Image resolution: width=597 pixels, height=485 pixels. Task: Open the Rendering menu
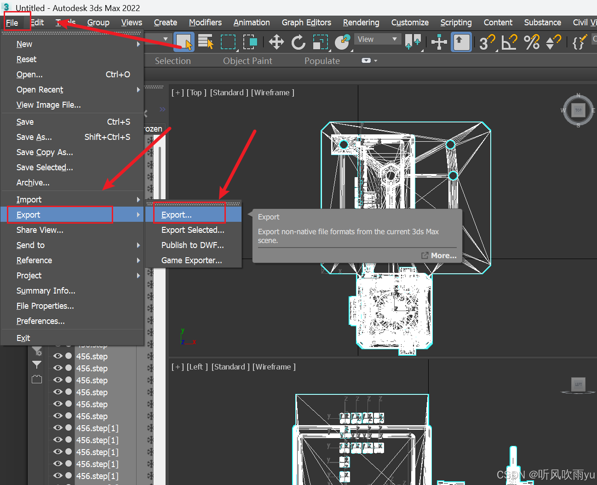pos(361,23)
